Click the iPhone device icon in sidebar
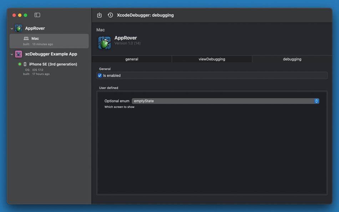 [x=25, y=64]
